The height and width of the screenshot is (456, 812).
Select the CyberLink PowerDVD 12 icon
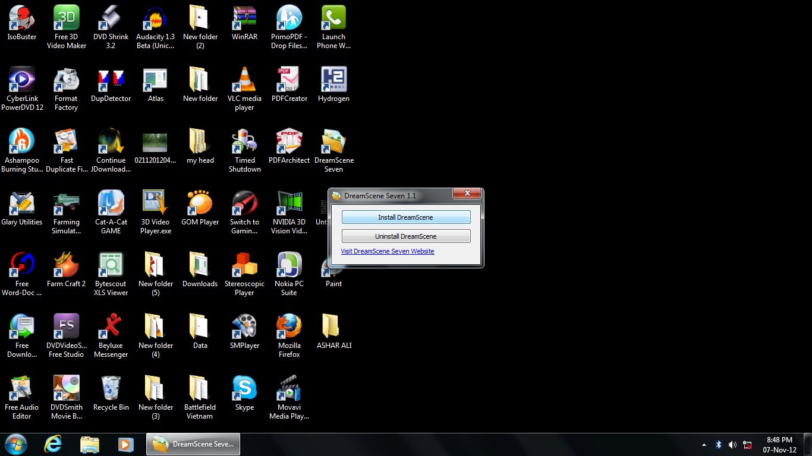22,89
